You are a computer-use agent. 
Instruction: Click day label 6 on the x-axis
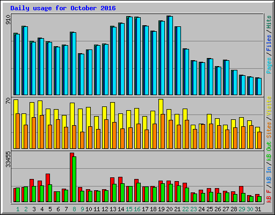coord(58,209)
